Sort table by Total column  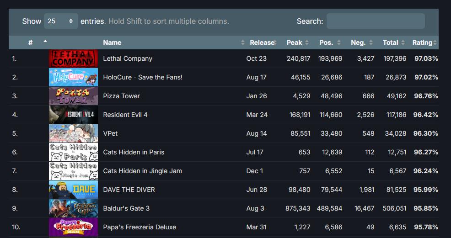click(x=390, y=42)
